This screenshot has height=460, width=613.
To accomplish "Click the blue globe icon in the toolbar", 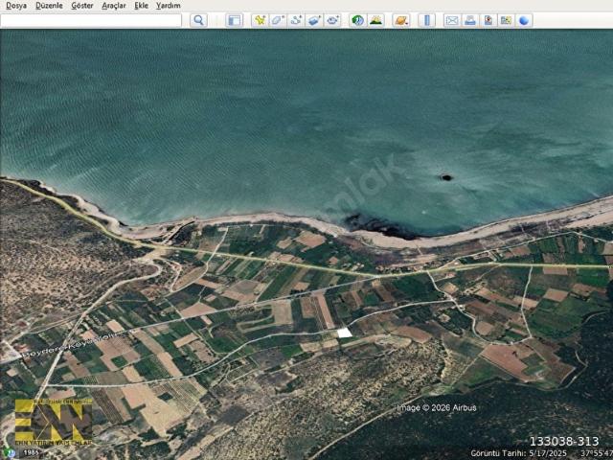I will 524,20.
